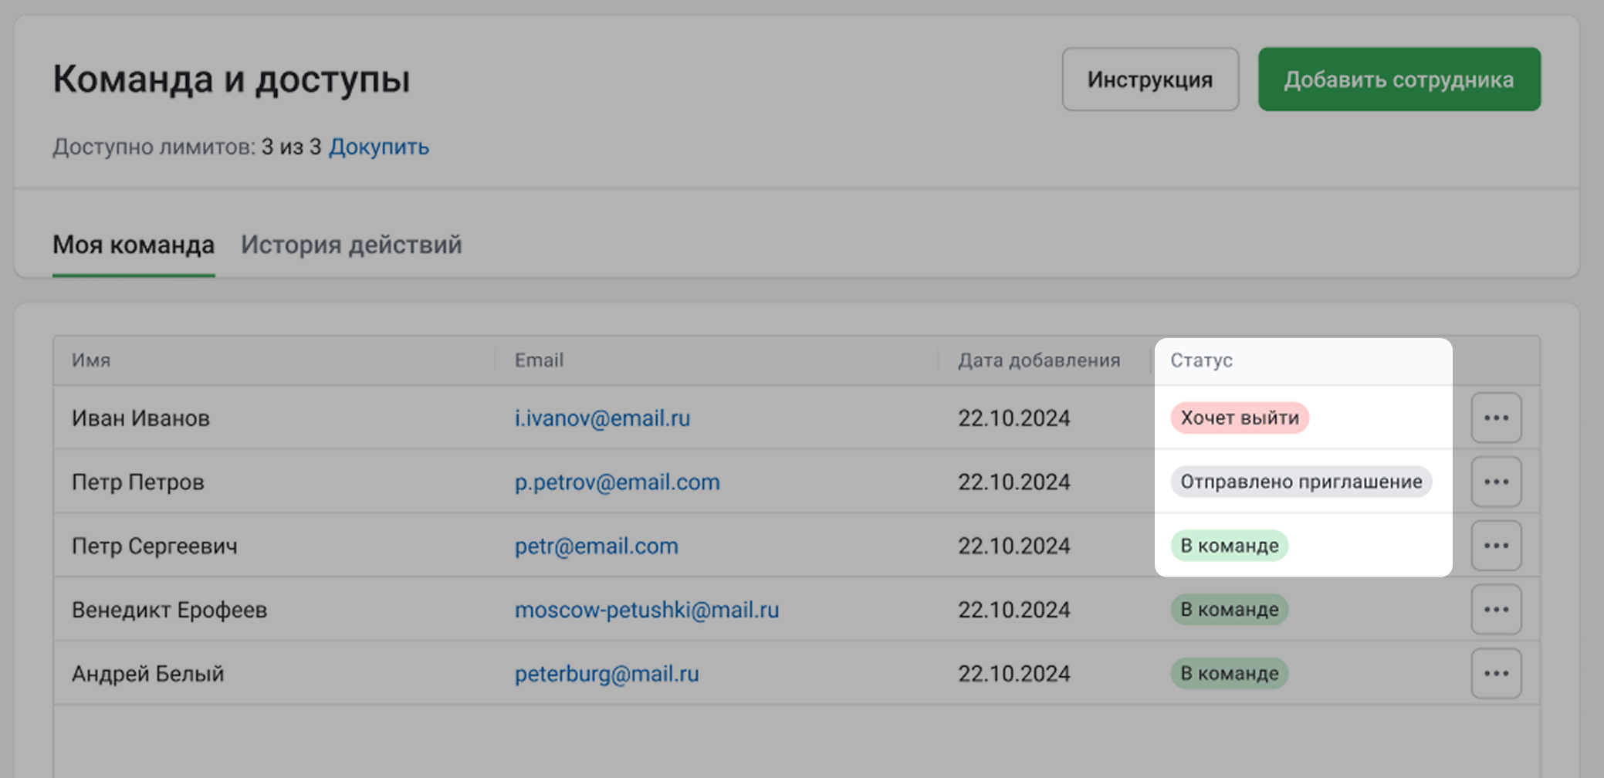Open moscow-petushki@mail.ru email link
Screen dimensions: 1604x778
(x=646, y=610)
